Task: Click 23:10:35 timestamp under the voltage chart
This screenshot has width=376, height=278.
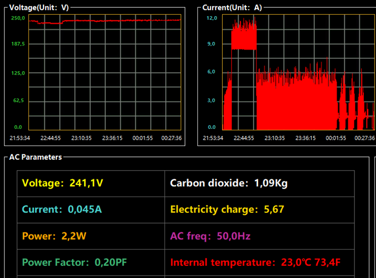Action: coord(81,138)
